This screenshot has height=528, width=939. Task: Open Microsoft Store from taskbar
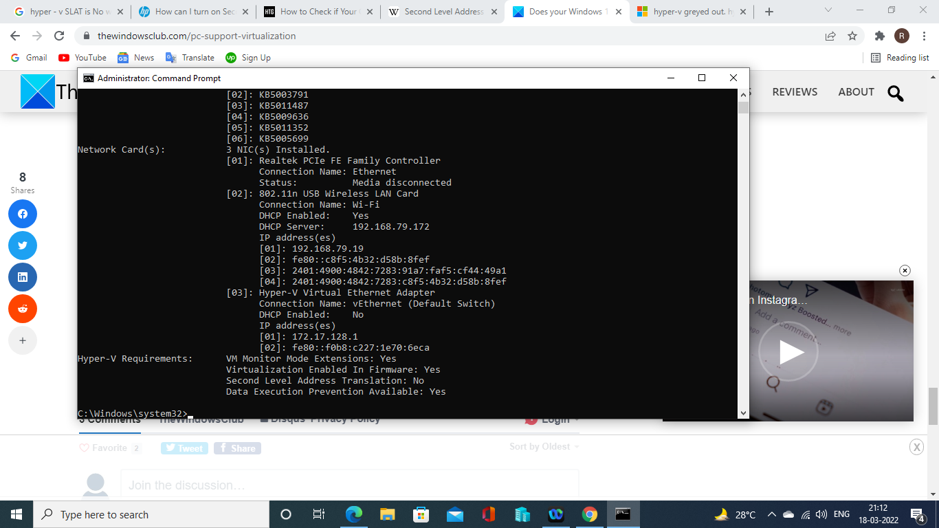(421, 514)
